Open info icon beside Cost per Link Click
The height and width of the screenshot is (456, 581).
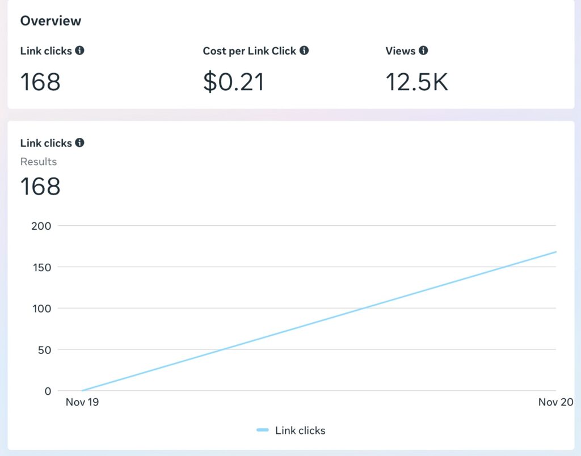(x=304, y=50)
